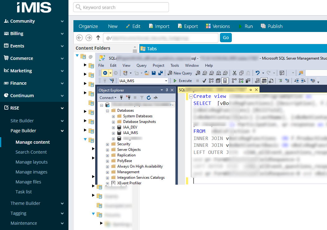Click the Change Connection icon

(112, 81)
